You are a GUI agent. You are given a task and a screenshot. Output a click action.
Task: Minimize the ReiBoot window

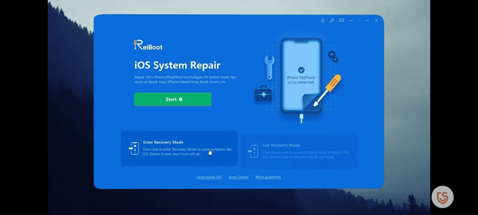[367, 21]
